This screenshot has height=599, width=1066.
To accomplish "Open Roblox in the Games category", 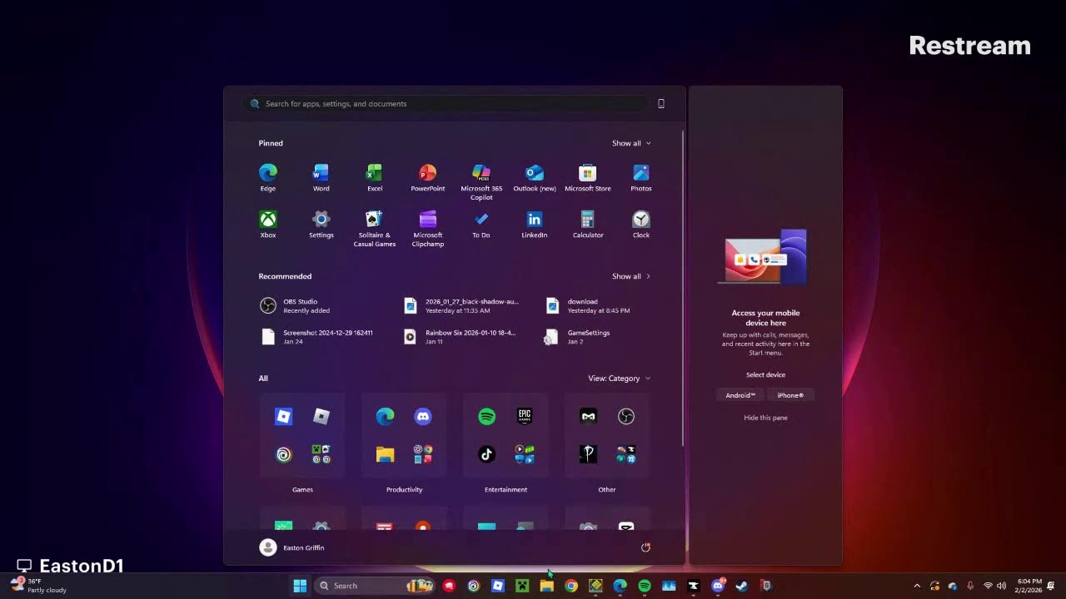I will 284,416.
